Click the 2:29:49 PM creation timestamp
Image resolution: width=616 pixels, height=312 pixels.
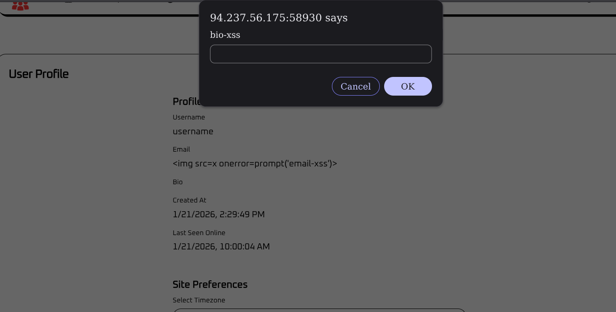(218, 214)
